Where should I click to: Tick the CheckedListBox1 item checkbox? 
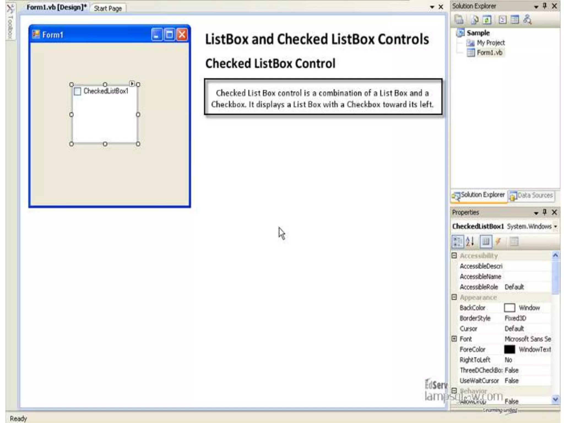(x=78, y=91)
